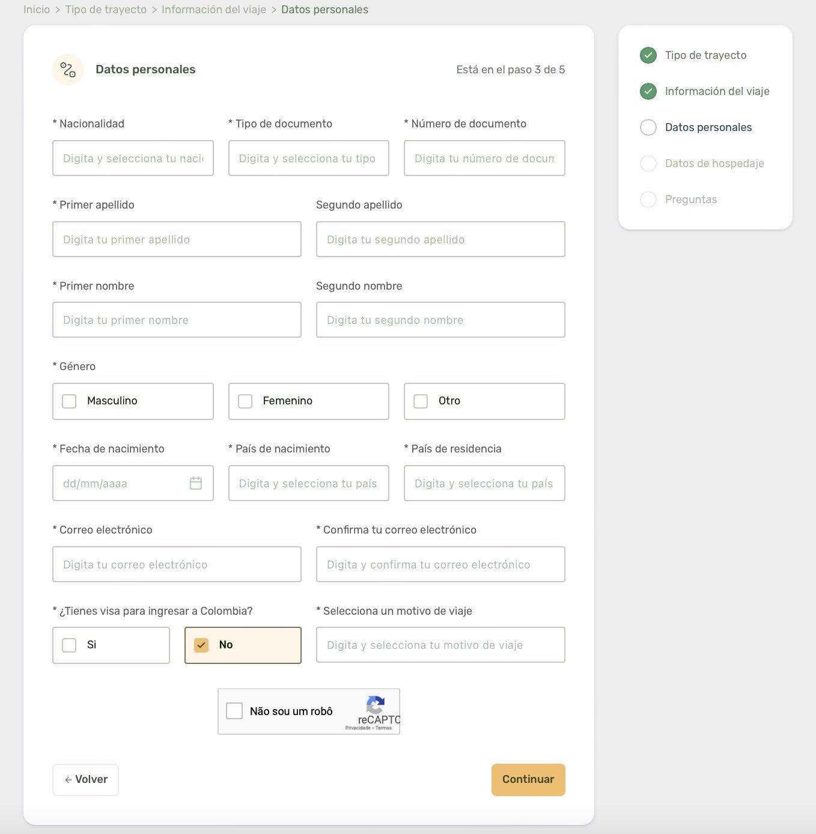This screenshot has height=834, width=816.
Task: Check the Femenino gender checkbox
Action: pyautogui.click(x=245, y=401)
